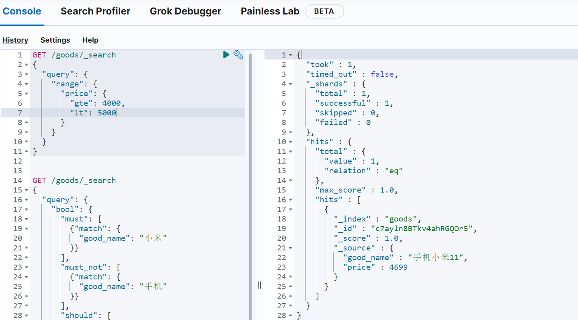Image resolution: width=578 pixels, height=320 pixels.
Task: Collapse the "bool" block at editor line 17
Action: tap(27, 209)
